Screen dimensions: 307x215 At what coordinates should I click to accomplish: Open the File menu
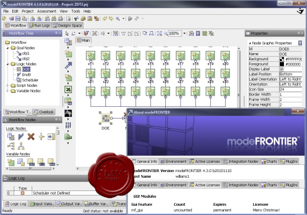tap(6, 11)
